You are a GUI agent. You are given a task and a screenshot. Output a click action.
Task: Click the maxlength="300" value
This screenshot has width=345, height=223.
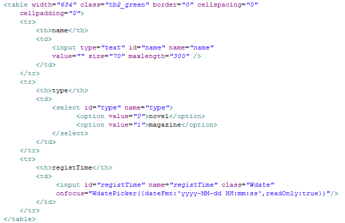tap(180, 56)
